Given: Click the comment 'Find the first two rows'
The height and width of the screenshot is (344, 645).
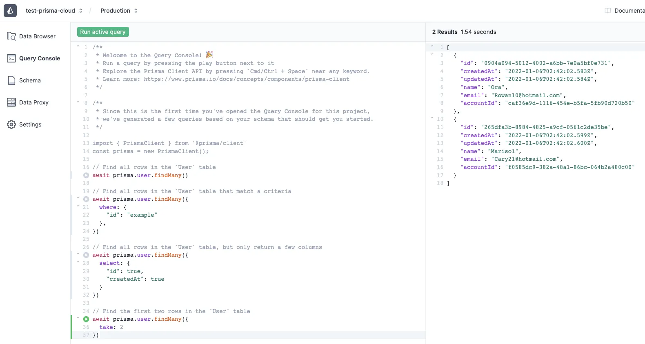Looking at the screenshot, I should [171, 311].
